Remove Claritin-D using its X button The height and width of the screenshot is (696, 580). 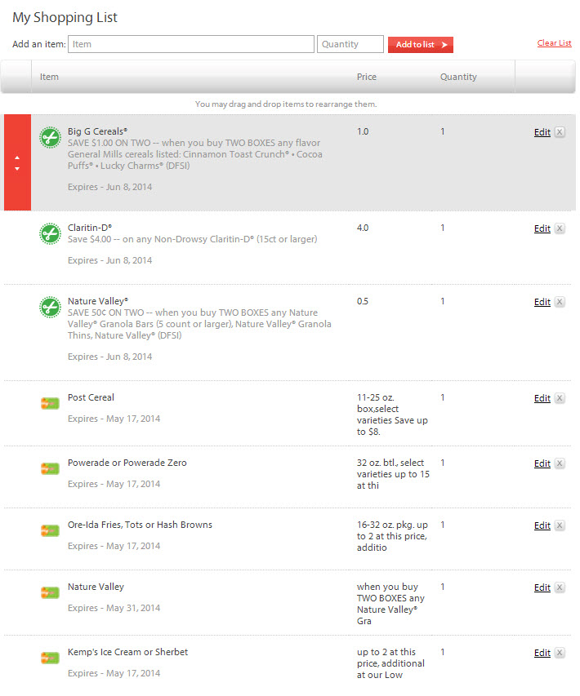pyautogui.click(x=560, y=228)
